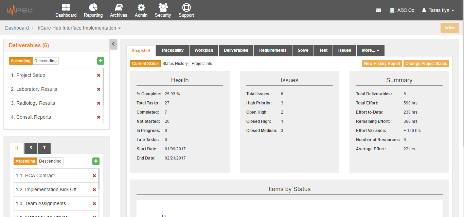Switch to the Traceability tab
The width and height of the screenshot is (464, 217).
(x=172, y=50)
